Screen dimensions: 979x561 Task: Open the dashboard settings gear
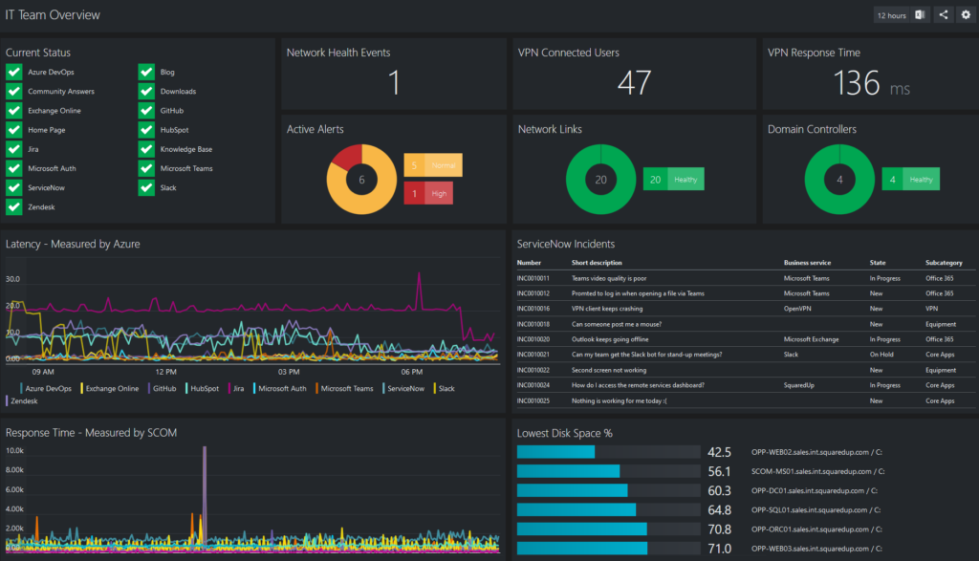[966, 15]
